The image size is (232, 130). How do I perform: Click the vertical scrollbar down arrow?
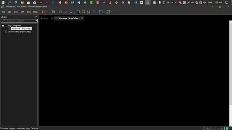(x=231, y=125)
